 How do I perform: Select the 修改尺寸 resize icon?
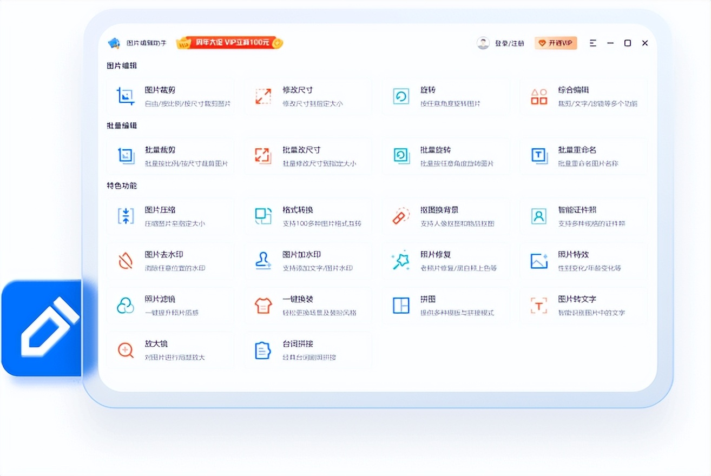point(263,96)
